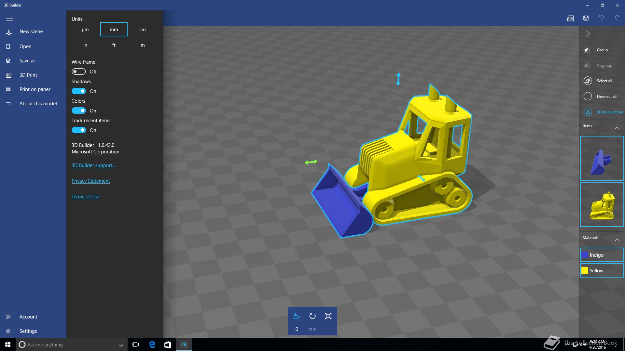This screenshot has height=351, width=625.
Task: Click the Settings gear icon
Action: (x=8, y=331)
